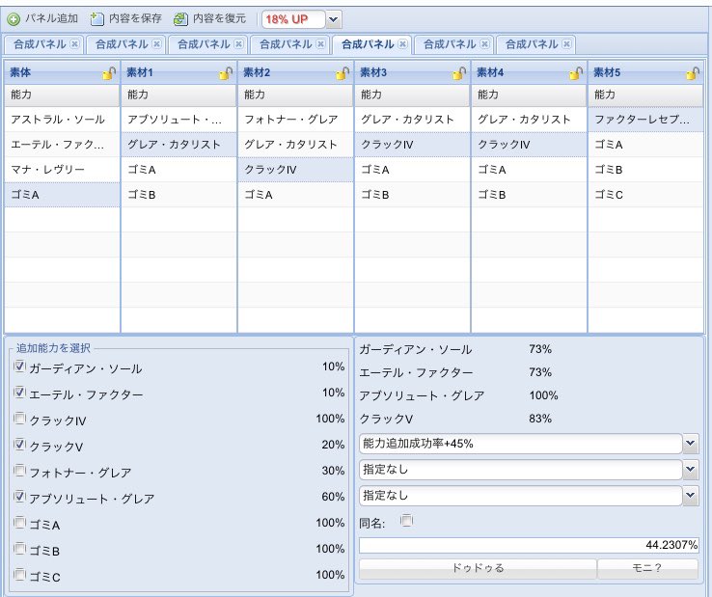This screenshot has height=597, width=712.
Task: Select ゴミA row in 素体 column
Action: (x=62, y=194)
